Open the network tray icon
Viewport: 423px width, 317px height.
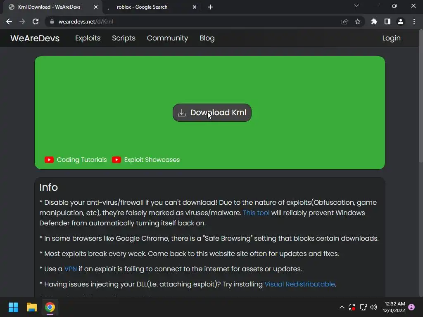click(x=363, y=307)
